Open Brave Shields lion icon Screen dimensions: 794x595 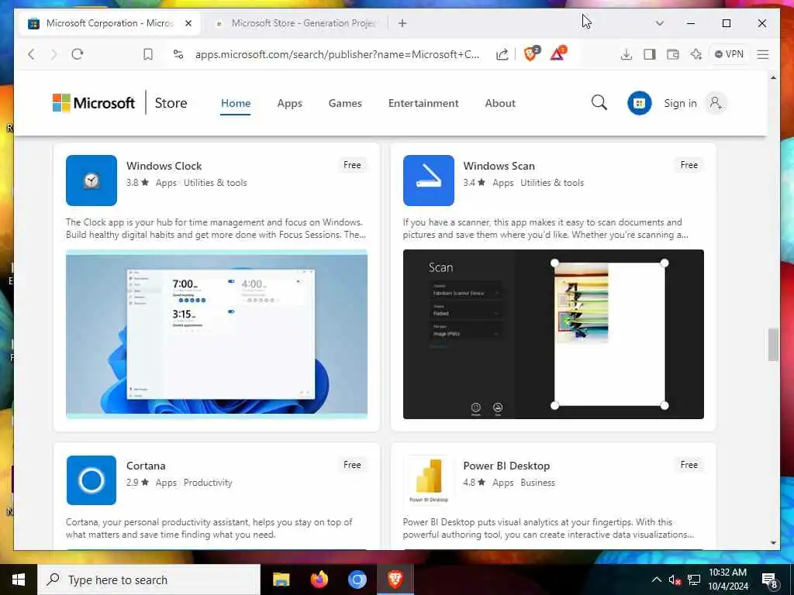tap(531, 53)
